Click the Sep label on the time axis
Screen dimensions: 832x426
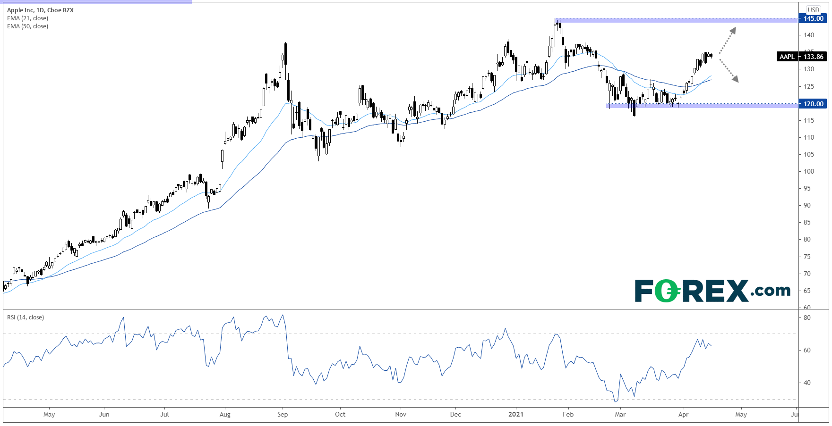coord(283,414)
